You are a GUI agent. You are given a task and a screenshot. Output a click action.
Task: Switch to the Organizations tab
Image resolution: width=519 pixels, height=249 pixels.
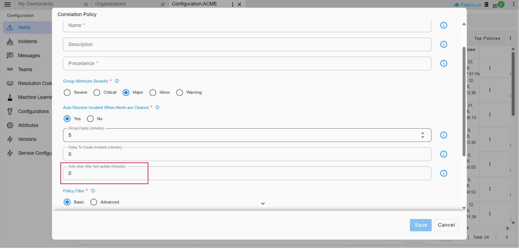[x=111, y=4]
